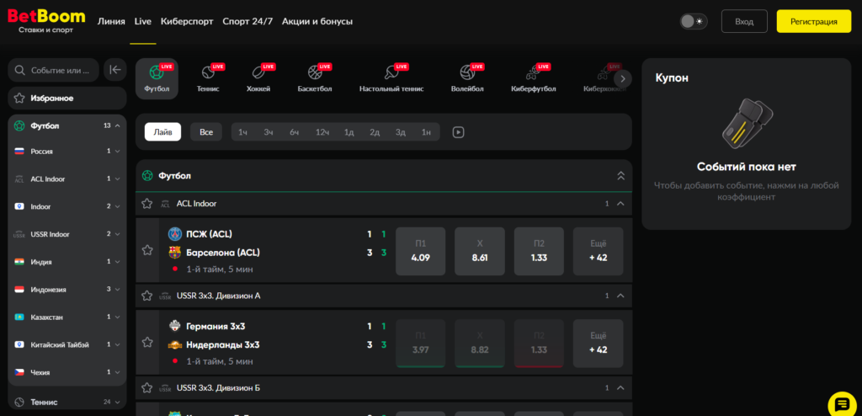Collapse USSR 3x3 Дивизион А league chevron
862x416 pixels.
coord(620,296)
